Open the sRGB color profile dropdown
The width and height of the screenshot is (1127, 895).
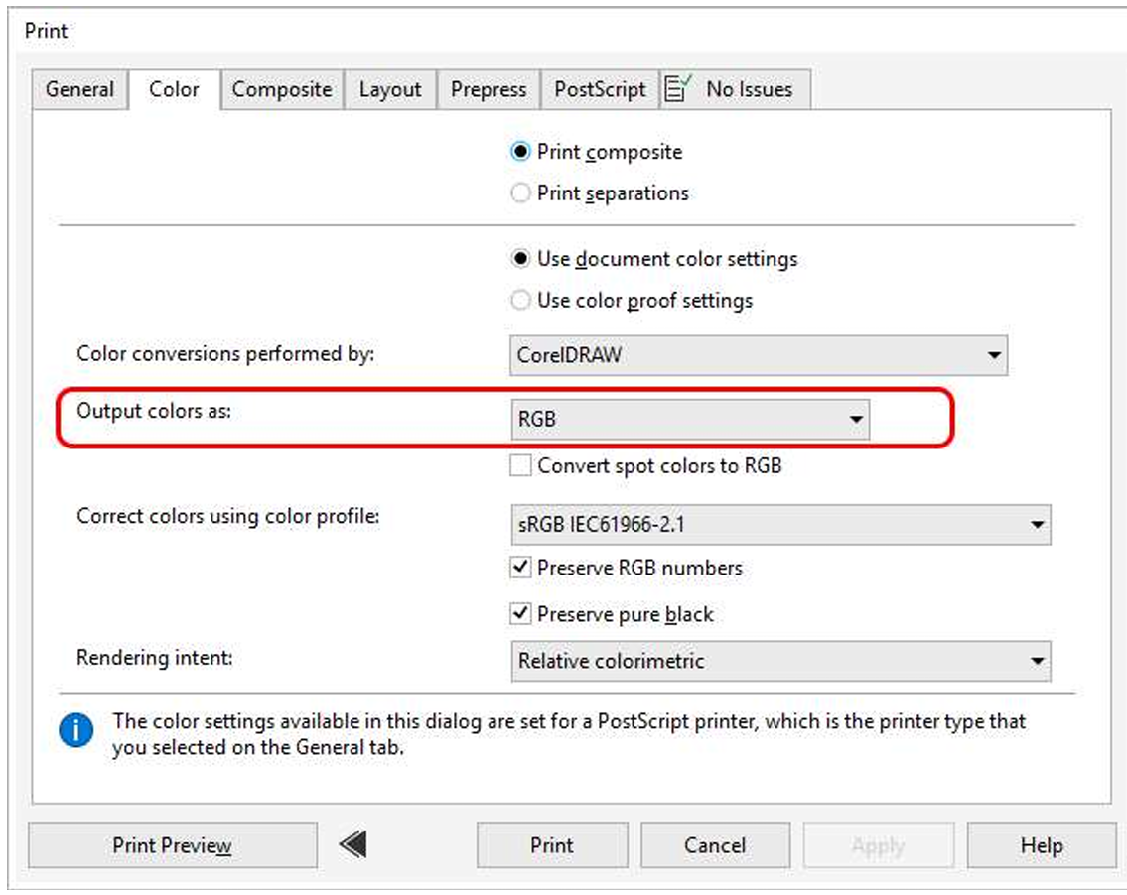pyautogui.click(x=779, y=525)
